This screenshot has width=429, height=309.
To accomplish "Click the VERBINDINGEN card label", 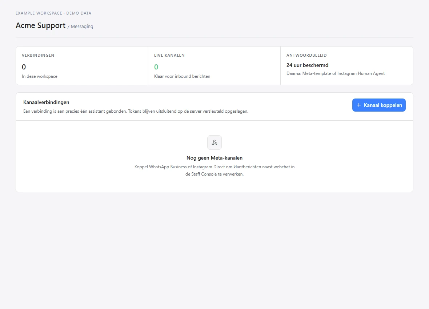I will click(38, 55).
